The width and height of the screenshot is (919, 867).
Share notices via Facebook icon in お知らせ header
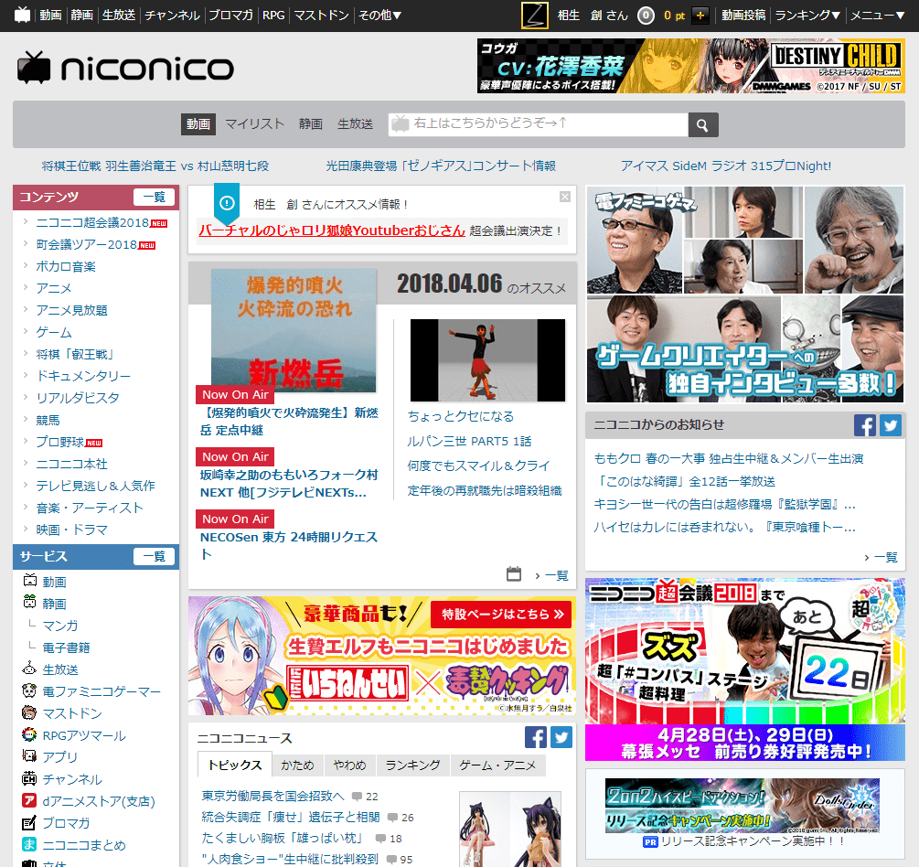864,425
